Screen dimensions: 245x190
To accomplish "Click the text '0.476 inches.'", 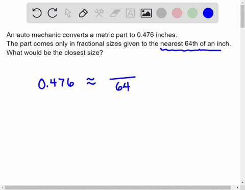I will [157, 35].
